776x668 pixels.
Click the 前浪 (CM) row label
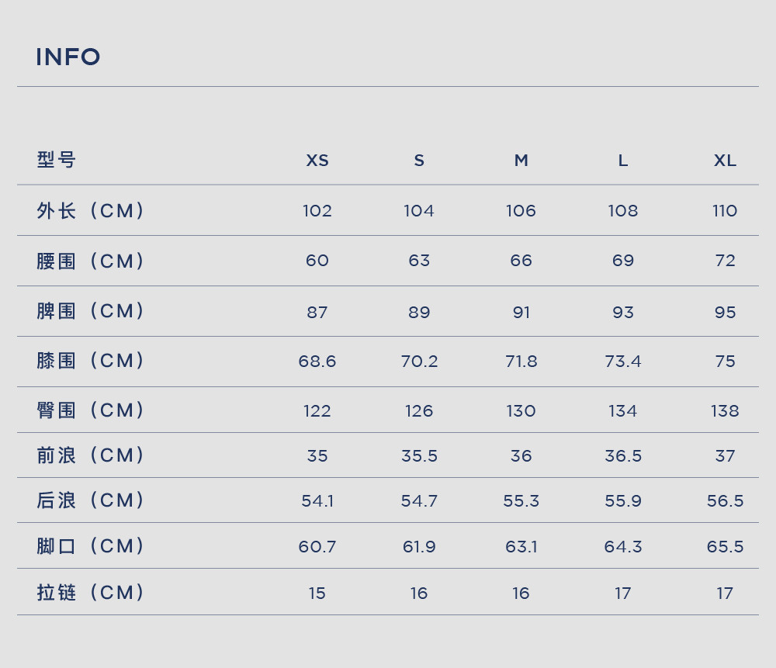point(91,455)
